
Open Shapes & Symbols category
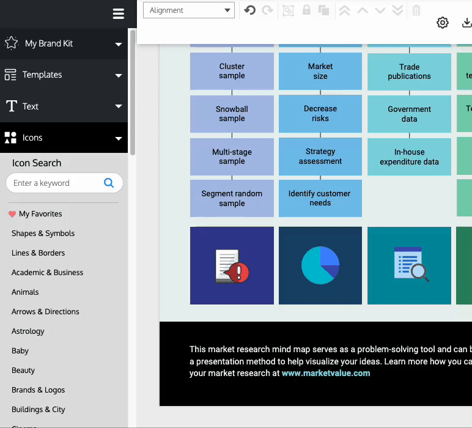point(43,234)
